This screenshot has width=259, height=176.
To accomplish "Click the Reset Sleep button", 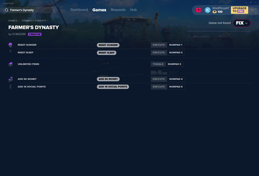I will (x=107, y=53).
